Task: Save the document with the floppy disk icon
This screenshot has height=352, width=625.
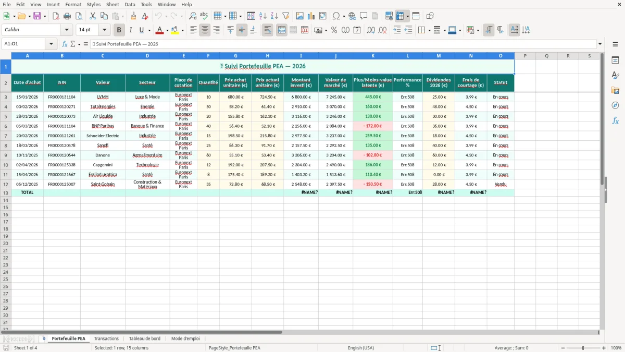Action: [37, 16]
